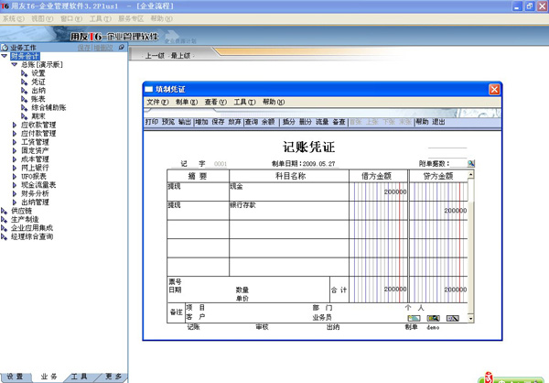The image size is (549, 383).
Task: Click the node icon beside 账表
Action: pyautogui.click(x=24, y=99)
